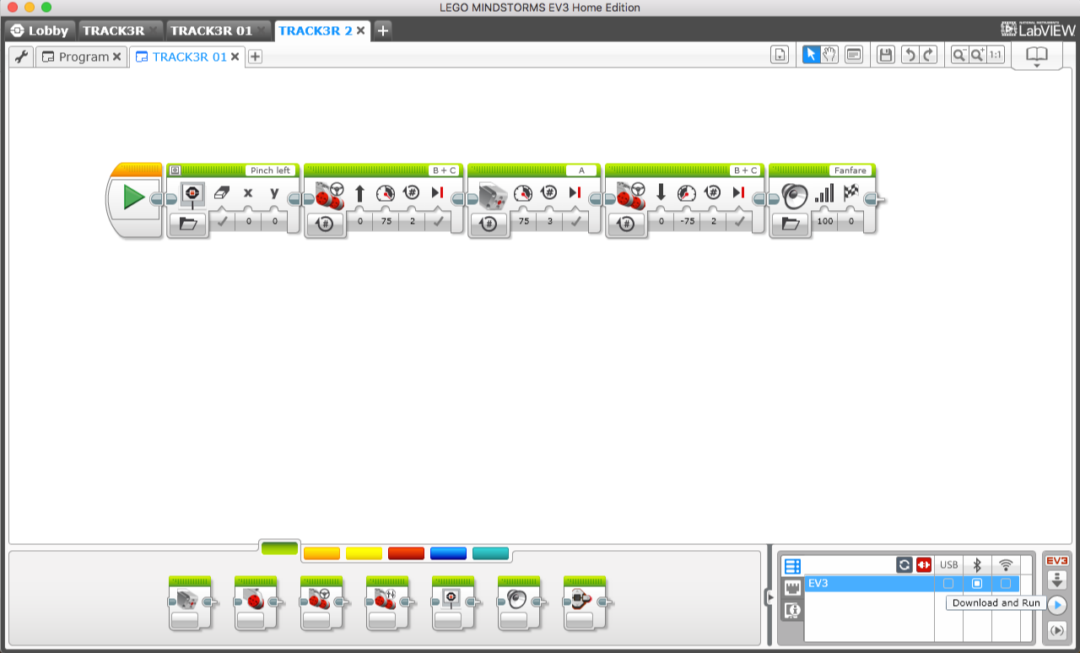Open the Display block file folder selector

click(188, 224)
